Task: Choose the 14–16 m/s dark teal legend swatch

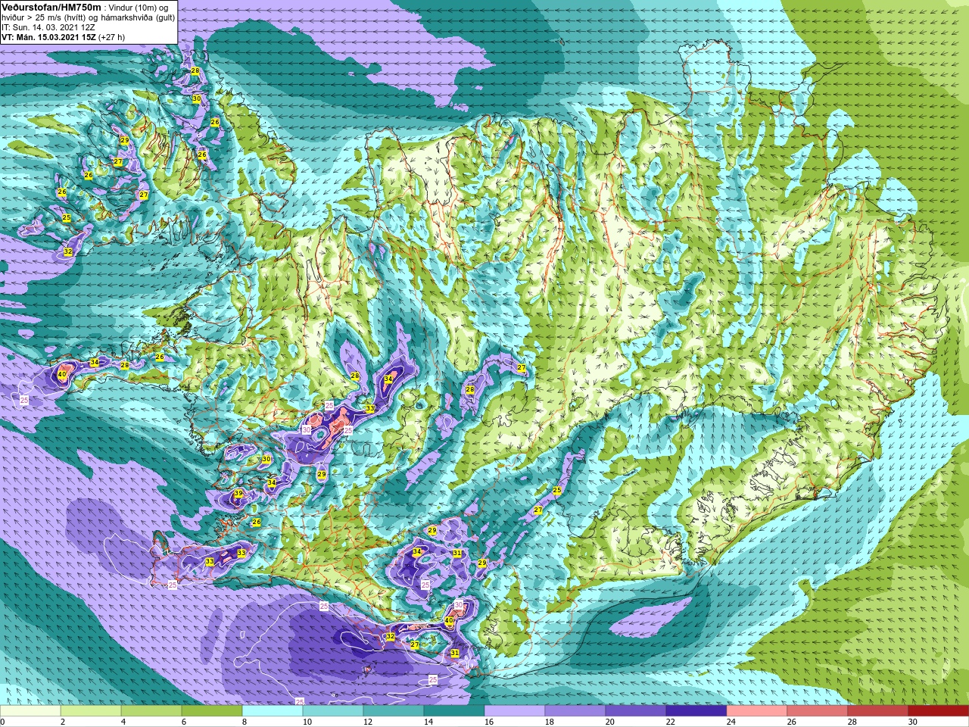Action: 454,711
